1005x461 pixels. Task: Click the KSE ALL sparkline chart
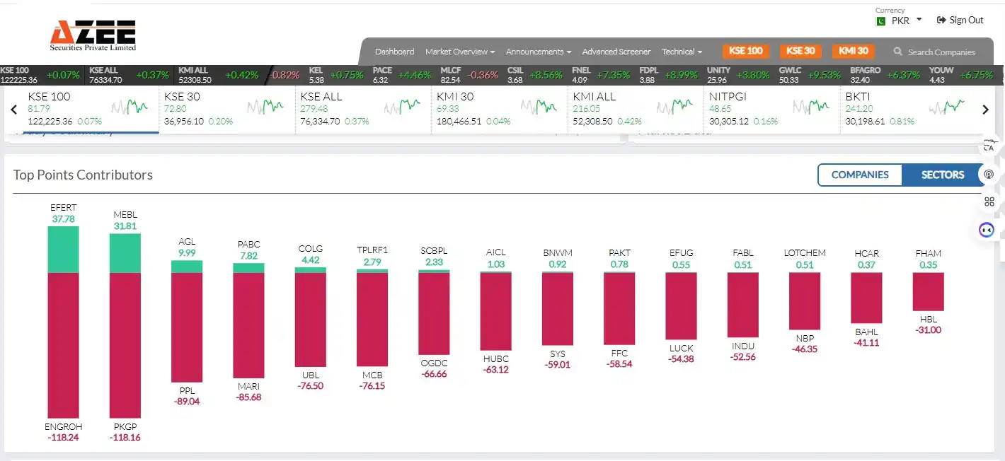pyautogui.click(x=402, y=107)
